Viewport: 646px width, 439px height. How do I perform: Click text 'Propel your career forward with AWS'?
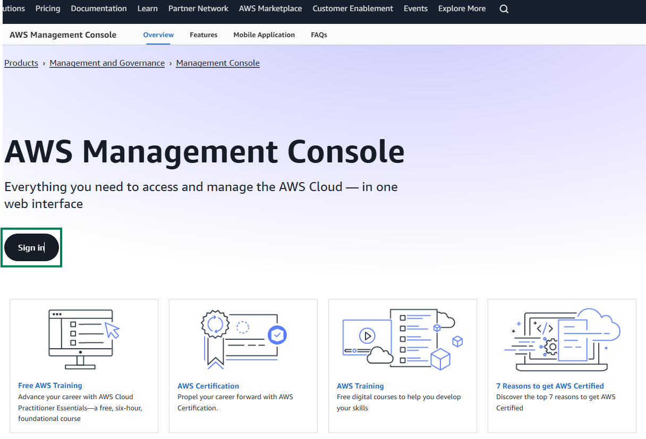click(x=235, y=397)
